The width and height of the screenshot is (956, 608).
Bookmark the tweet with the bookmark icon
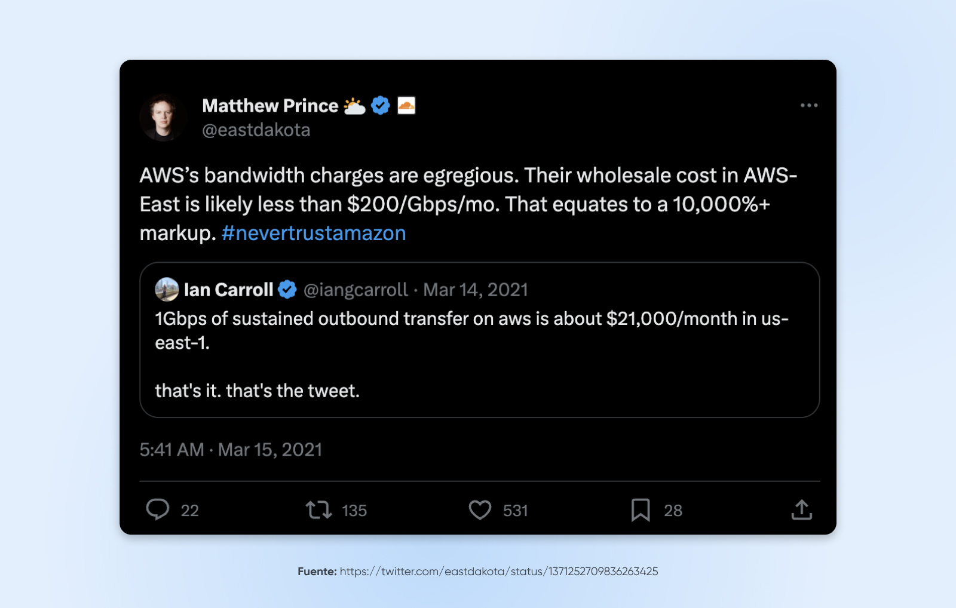point(641,510)
